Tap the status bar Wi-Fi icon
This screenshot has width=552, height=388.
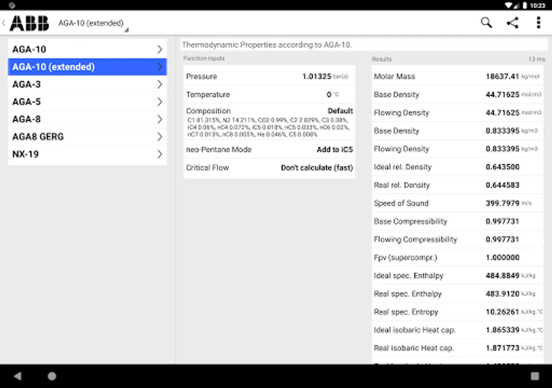(509, 6)
